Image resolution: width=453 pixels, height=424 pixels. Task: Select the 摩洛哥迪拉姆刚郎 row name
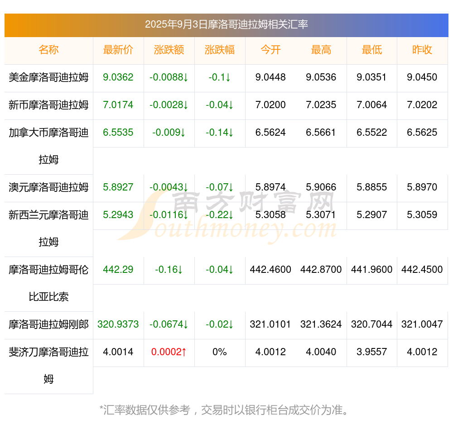[x=48, y=324]
